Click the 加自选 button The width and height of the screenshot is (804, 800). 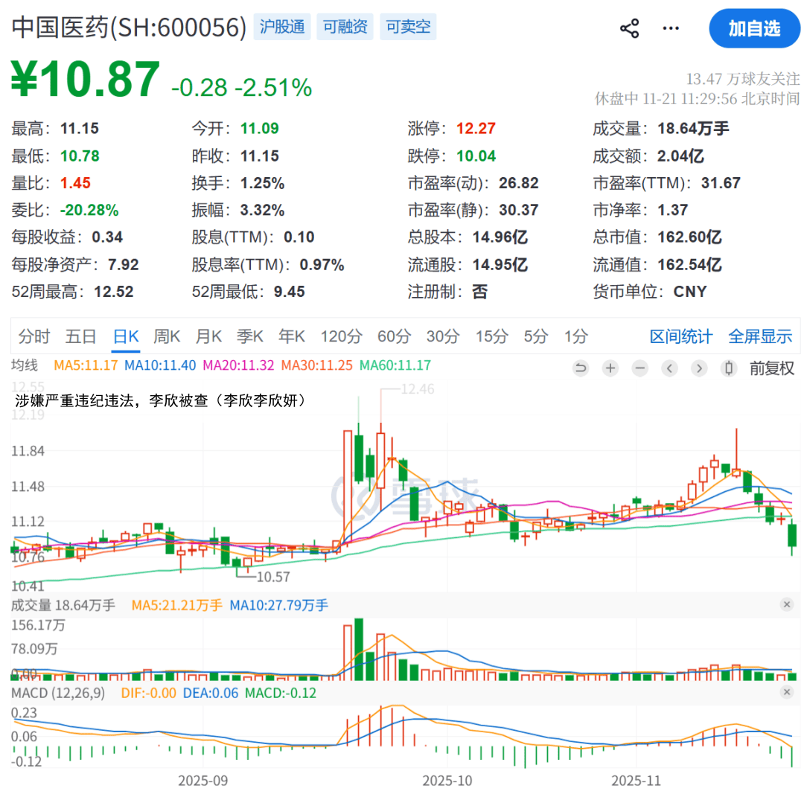coord(754,29)
